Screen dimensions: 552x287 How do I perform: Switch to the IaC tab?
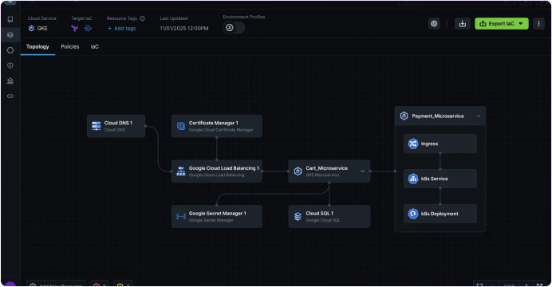tap(95, 47)
